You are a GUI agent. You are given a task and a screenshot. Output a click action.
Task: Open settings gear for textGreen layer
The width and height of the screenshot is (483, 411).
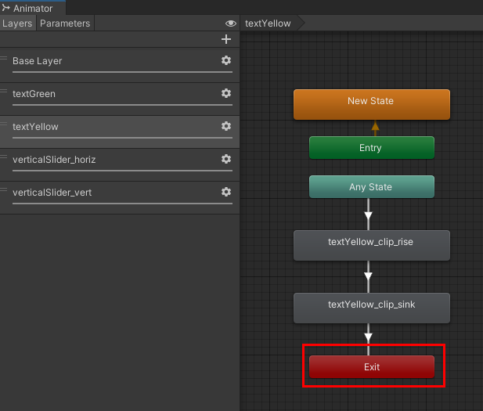[226, 93]
